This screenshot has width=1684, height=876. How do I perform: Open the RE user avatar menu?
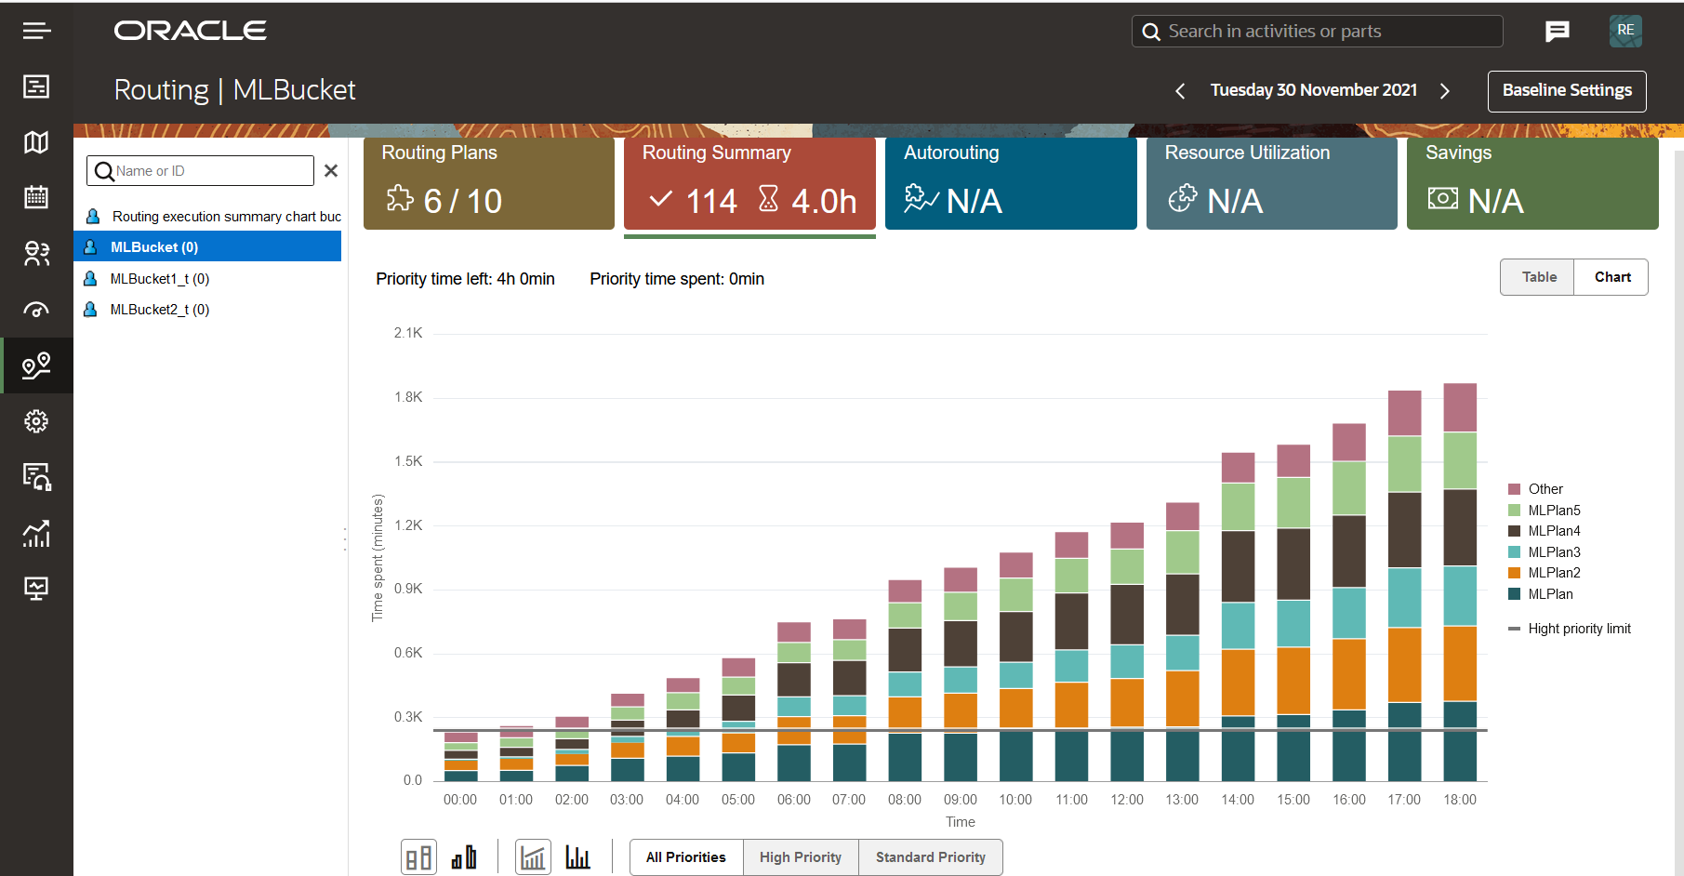1625,31
